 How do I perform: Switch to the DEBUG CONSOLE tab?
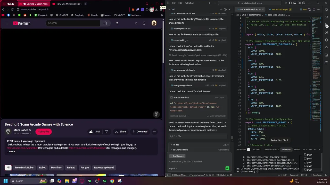pos(271,150)
